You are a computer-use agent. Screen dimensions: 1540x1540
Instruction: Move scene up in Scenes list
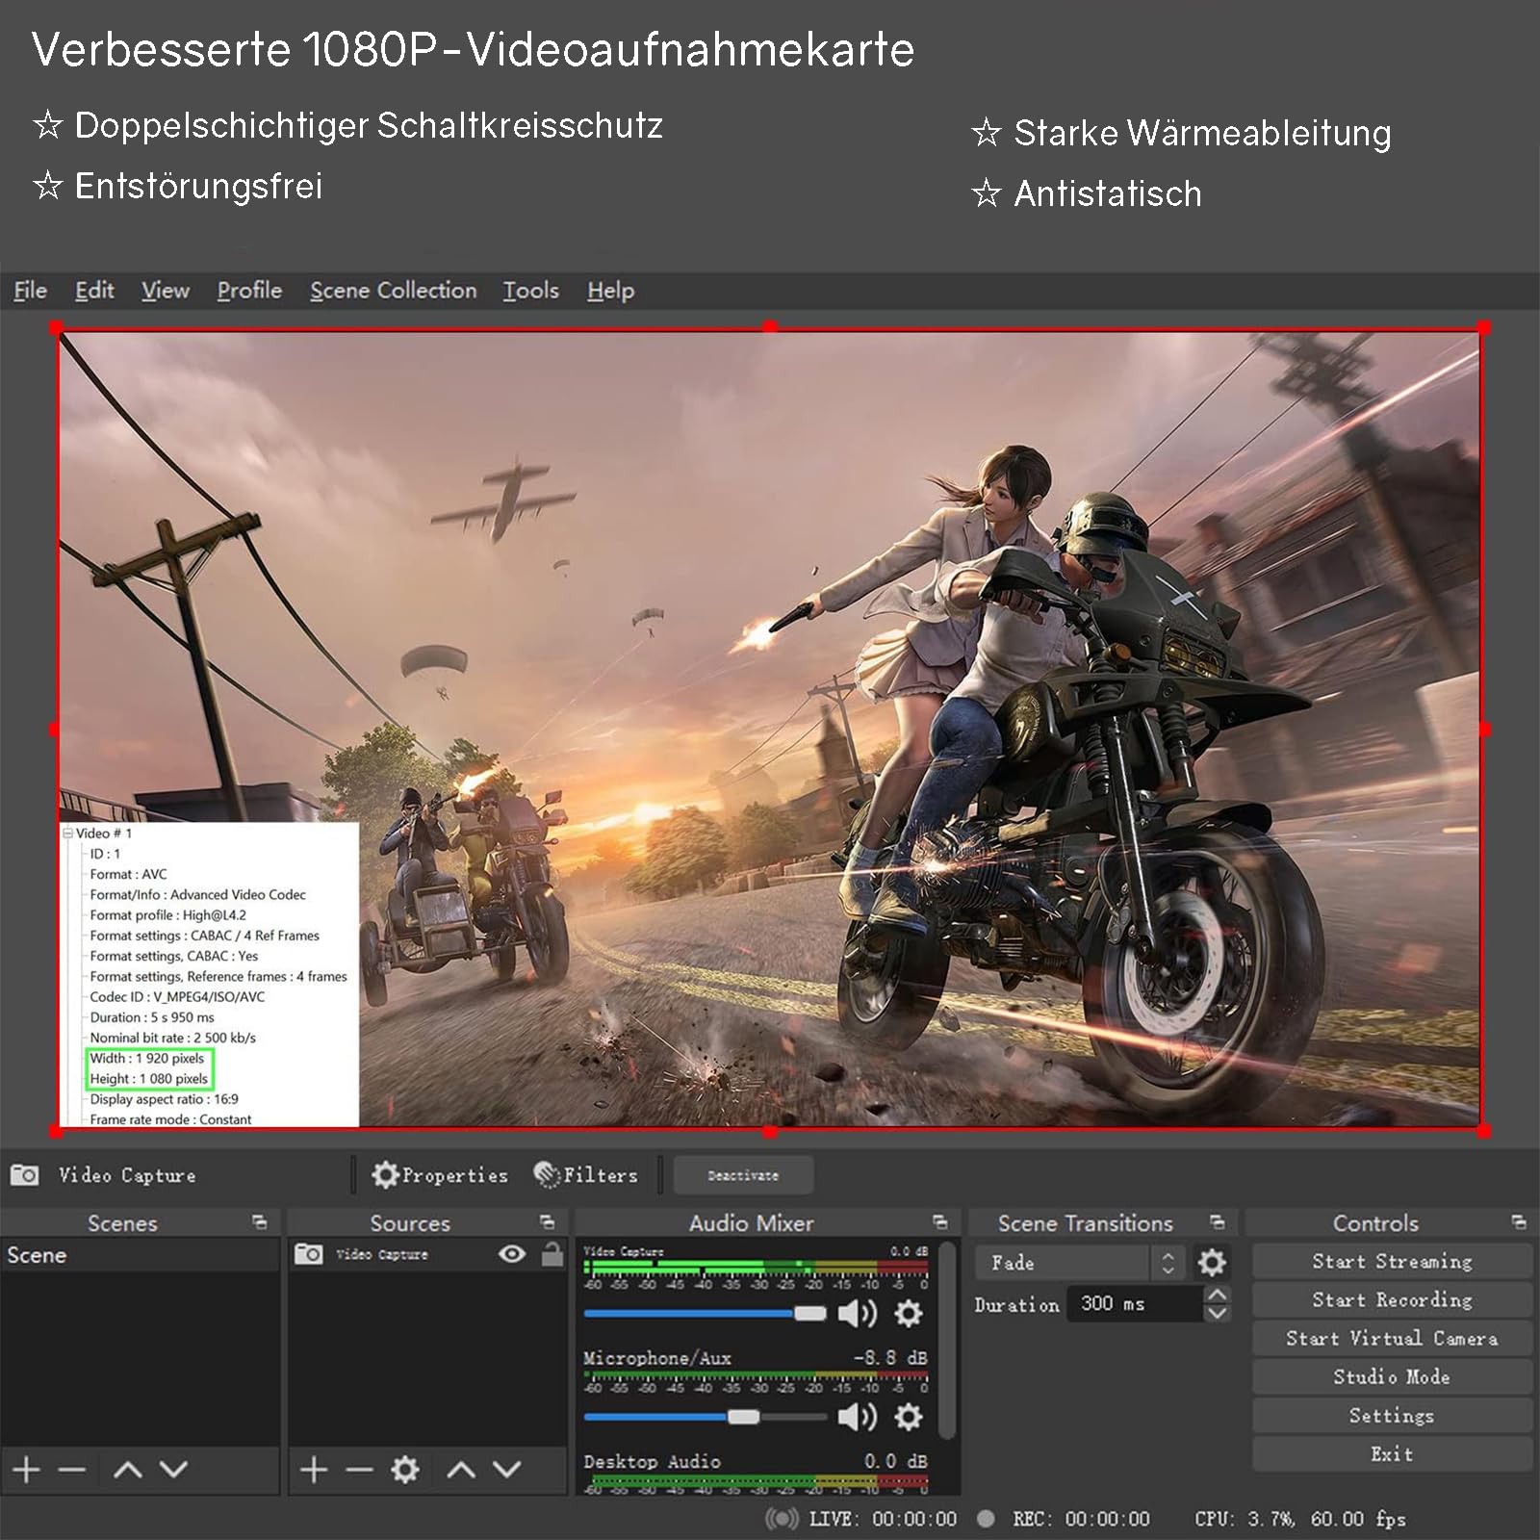127,1470
